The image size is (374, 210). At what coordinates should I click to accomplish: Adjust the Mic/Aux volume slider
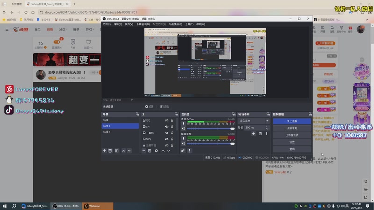(x=211, y=129)
